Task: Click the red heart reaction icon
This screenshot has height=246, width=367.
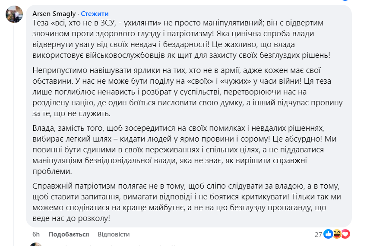Action: (345, 234)
